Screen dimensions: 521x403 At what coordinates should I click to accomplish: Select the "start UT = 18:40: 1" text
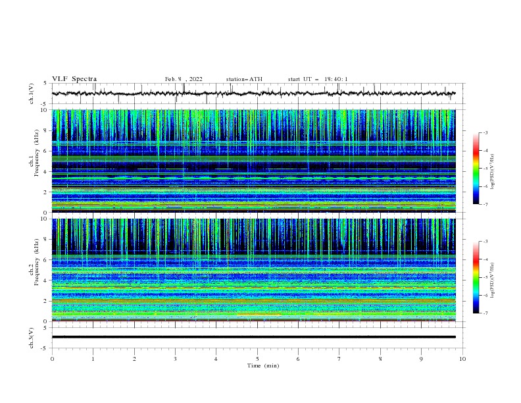coord(318,79)
